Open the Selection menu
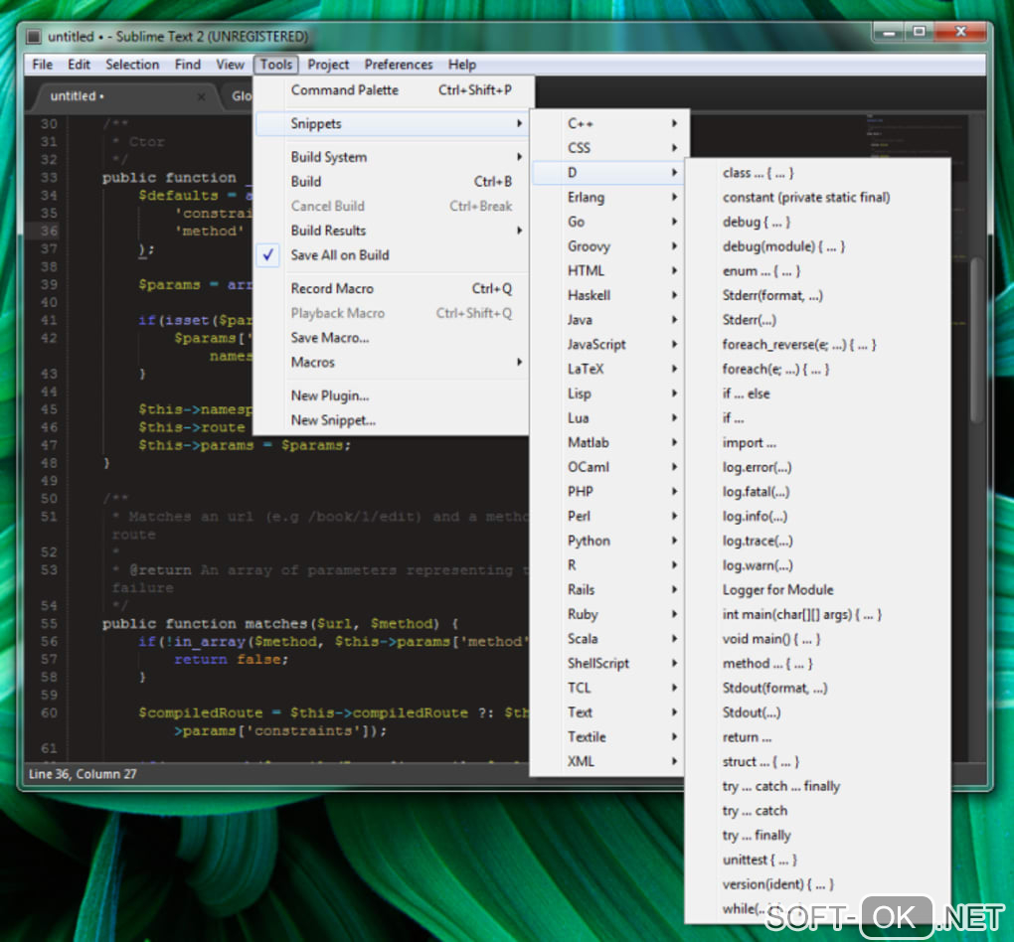The width and height of the screenshot is (1014, 942). [x=132, y=65]
